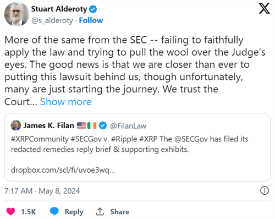Open Stuart Alderoty's profile picture
The width and height of the screenshot is (275, 219).
click(16, 14)
